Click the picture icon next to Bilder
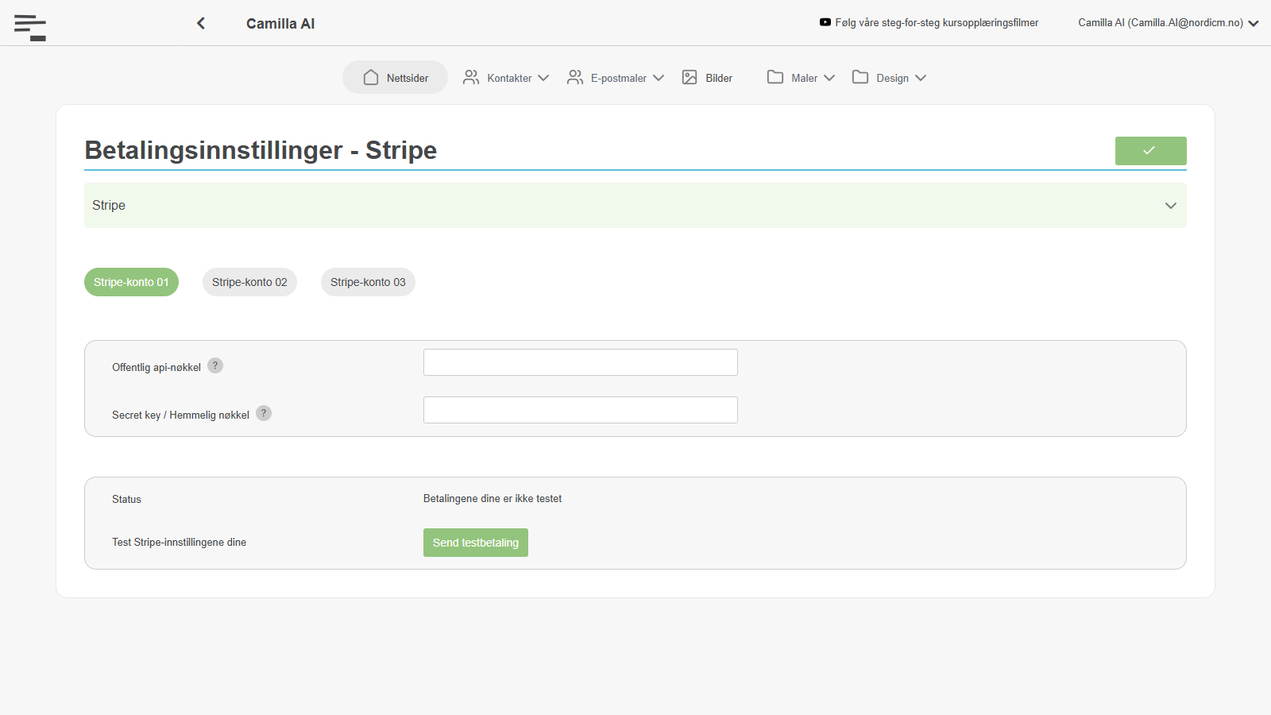This screenshot has height=715, width=1271. [x=690, y=77]
